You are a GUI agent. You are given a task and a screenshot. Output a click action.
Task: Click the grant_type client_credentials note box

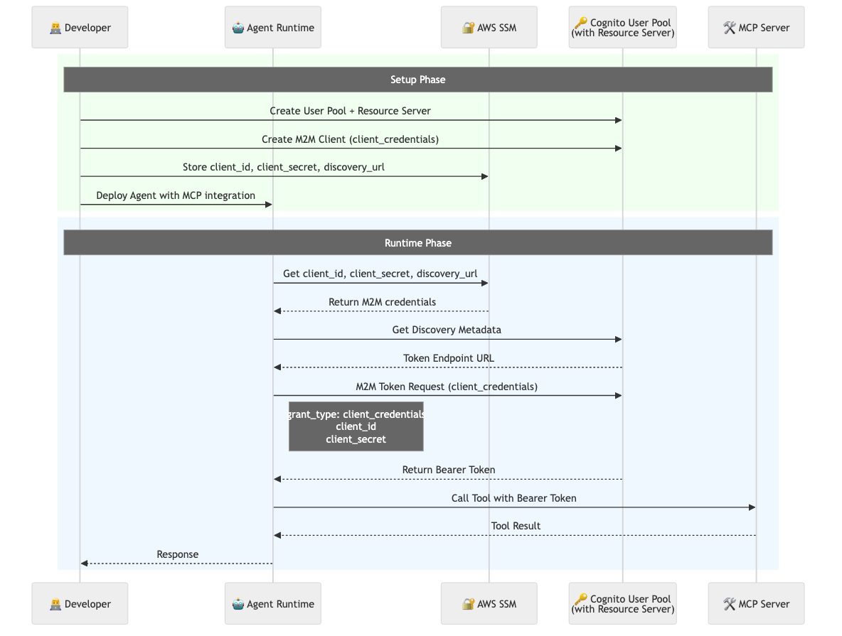[356, 426]
